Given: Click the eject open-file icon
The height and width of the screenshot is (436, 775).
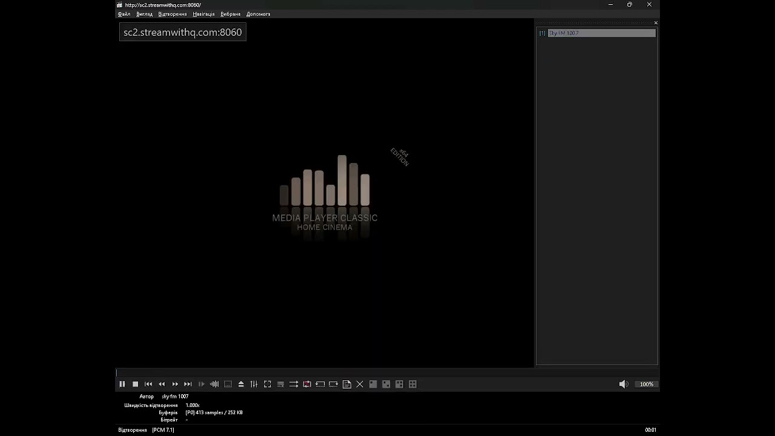Looking at the screenshot, I should coord(241,384).
